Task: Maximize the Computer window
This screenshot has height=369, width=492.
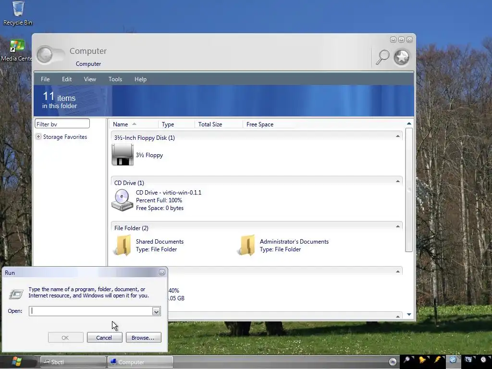Action: pyautogui.click(x=401, y=39)
